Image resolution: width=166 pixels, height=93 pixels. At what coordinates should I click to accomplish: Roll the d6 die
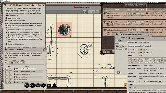click(x=49, y=85)
